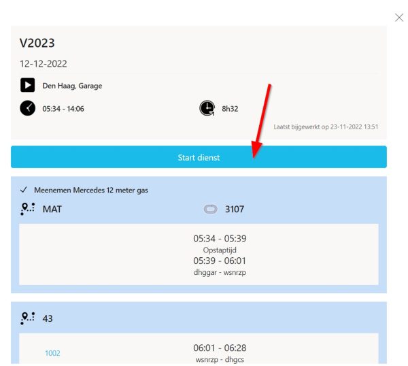The height and width of the screenshot is (366, 408).
Task: Click the duration clock icon beside 8h32
Action: [207, 108]
